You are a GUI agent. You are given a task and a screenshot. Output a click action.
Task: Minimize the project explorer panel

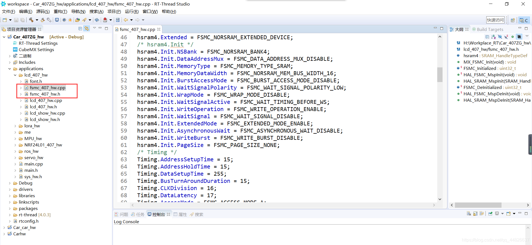coord(100,28)
